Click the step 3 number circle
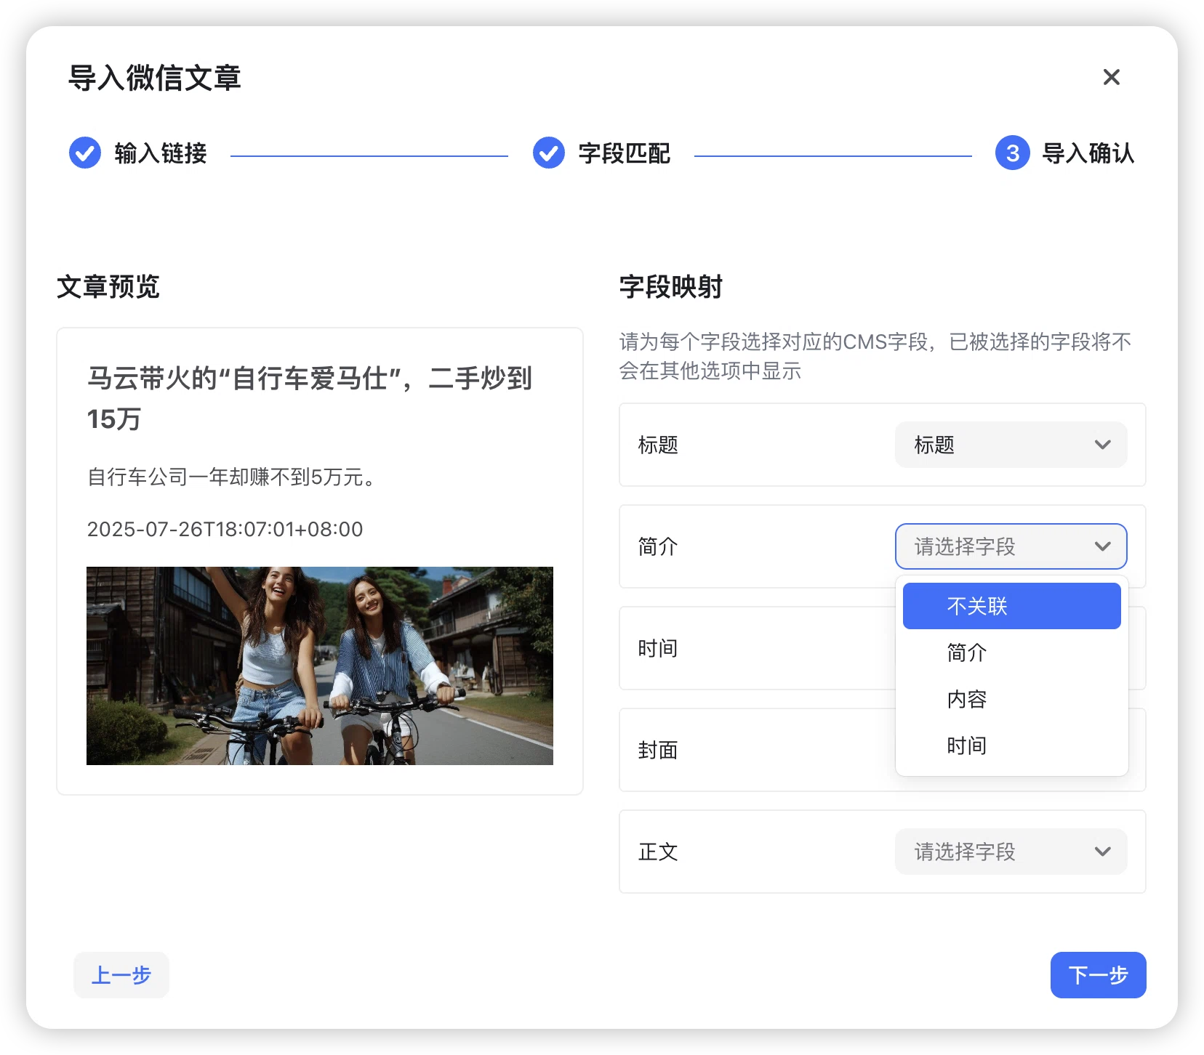The image size is (1204, 1055). click(1012, 153)
